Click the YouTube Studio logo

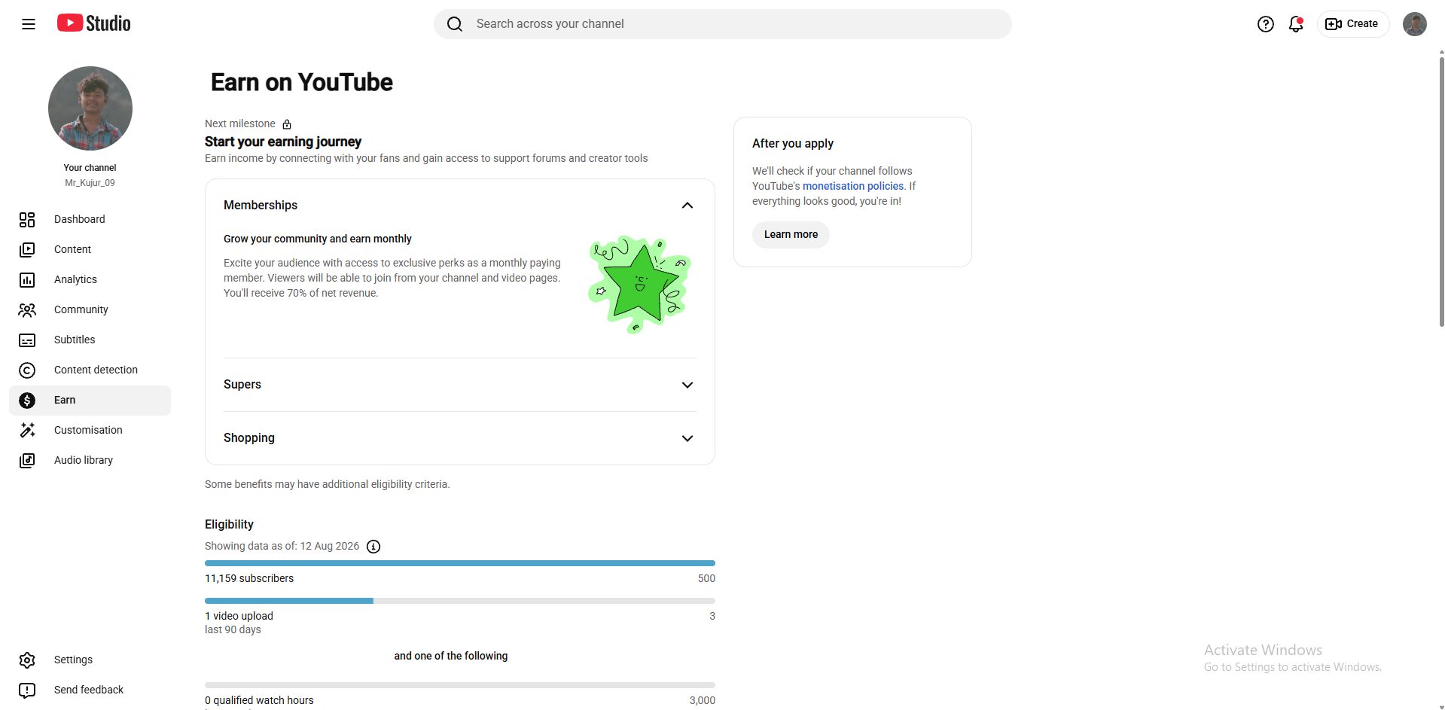(94, 23)
